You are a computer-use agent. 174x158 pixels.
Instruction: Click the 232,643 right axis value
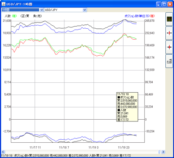point(150,33)
